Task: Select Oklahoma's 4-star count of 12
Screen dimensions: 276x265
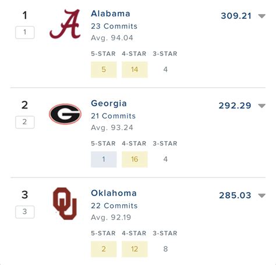Action: coord(135,249)
